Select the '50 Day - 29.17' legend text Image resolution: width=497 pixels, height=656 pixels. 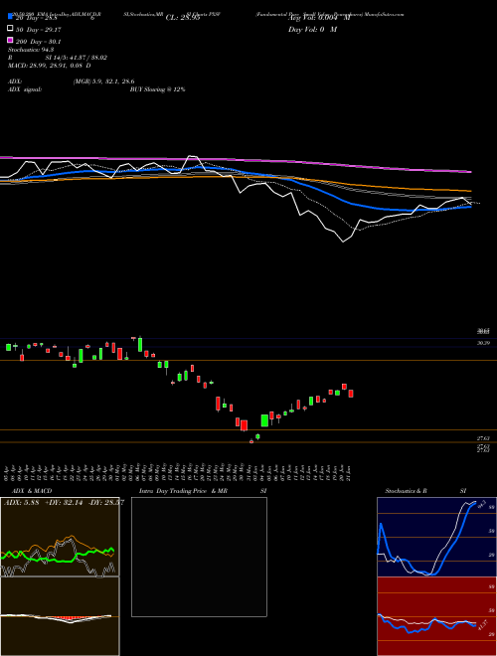(39, 29)
